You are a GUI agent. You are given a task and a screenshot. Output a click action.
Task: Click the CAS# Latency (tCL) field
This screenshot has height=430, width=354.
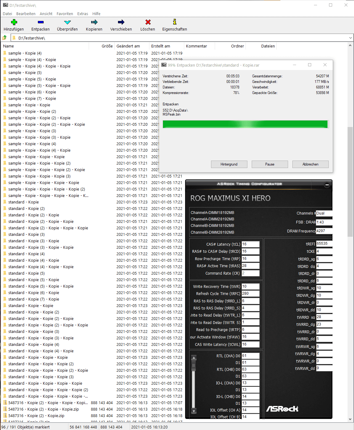[x=250, y=244]
